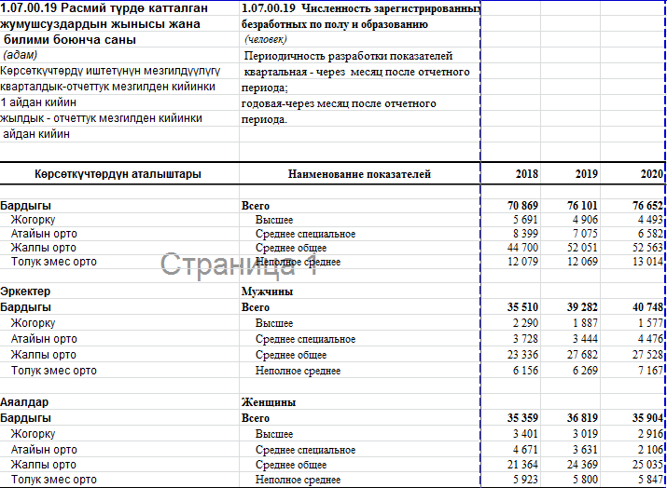Select the cell containing 12 069
667x488 pixels.
click(570, 262)
